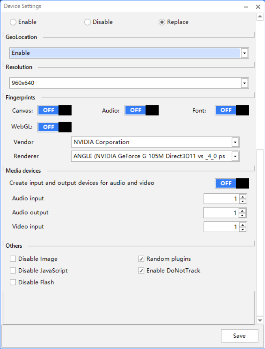Image resolution: width=265 pixels, height=349 pixels.
Task: Check the Disable JavaScript checkbox
Action: point(13,271)
